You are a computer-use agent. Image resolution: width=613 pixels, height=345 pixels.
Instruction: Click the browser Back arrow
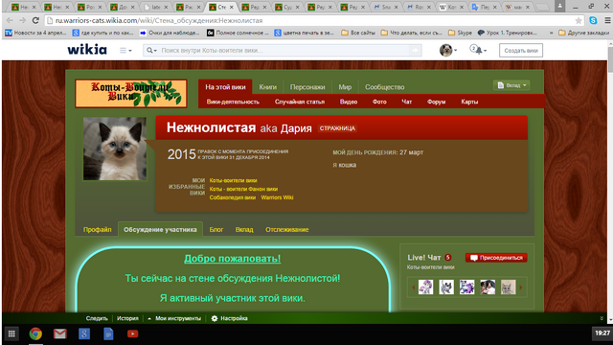click(x=10, y=20)
